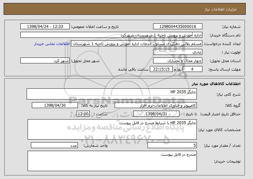Click the label 'مهلت ارسال پاسخ:'
Viewport: 253px width, 179px height.
click(x=224, y=70)
